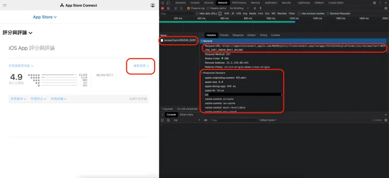Open the console top context dropdown

(187, 120)
